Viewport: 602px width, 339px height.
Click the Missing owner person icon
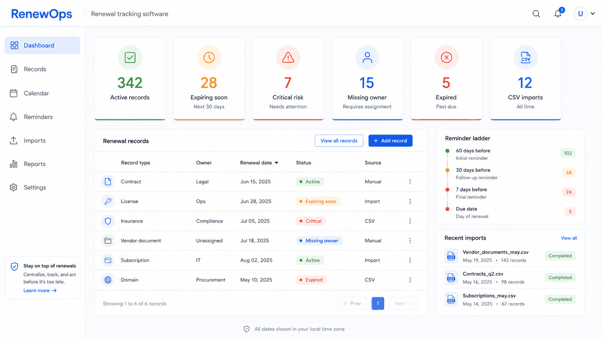tap(367, 57)
